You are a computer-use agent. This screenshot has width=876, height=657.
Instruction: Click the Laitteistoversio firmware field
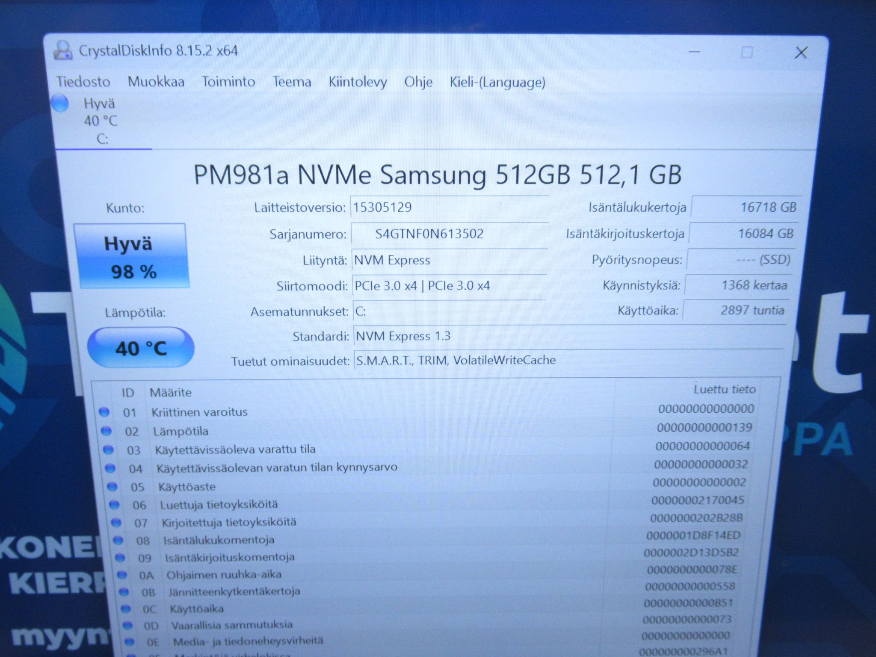tap(450, 207)
